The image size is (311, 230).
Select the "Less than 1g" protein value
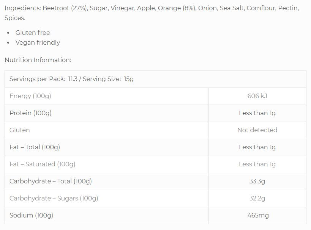click(257, 113)
